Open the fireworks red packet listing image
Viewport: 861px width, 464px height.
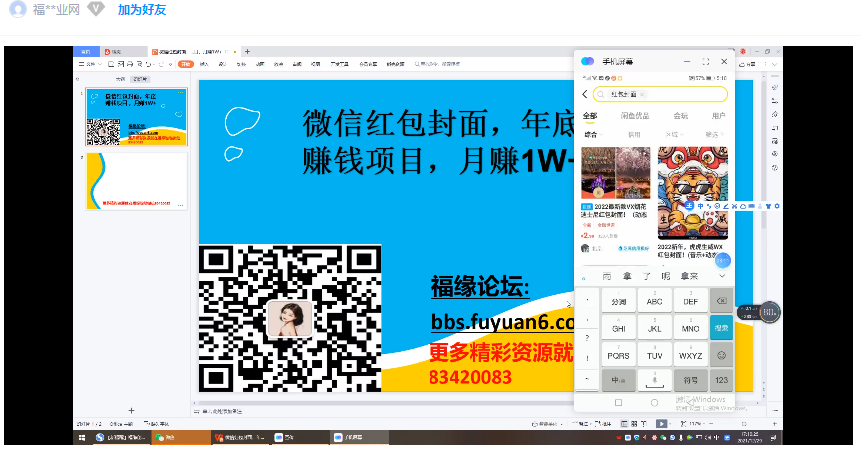pyautogui.click(x=616, y=173)
